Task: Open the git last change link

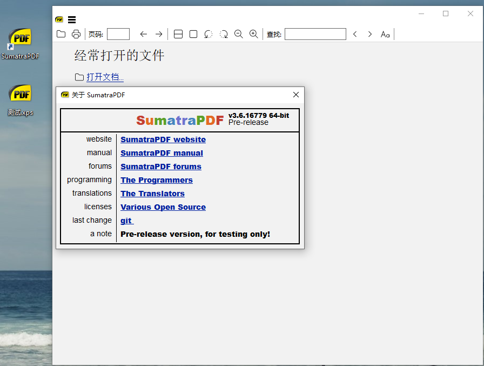Action: [127, 221]
